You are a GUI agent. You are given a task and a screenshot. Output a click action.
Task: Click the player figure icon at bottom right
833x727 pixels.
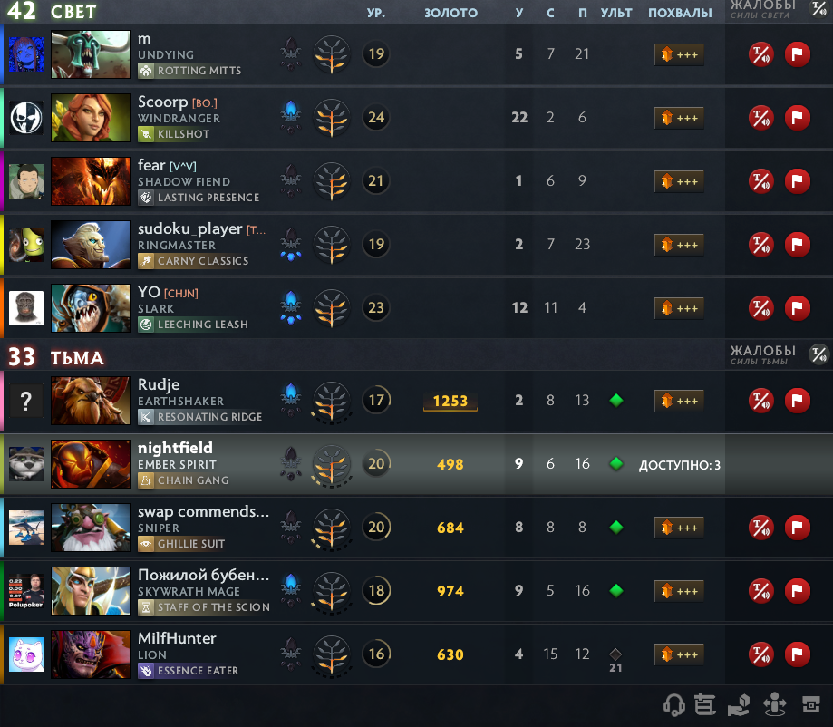(x=775, y=704)
